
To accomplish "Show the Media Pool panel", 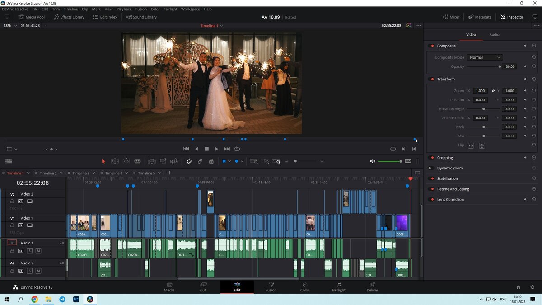I will tap(32, 17).
